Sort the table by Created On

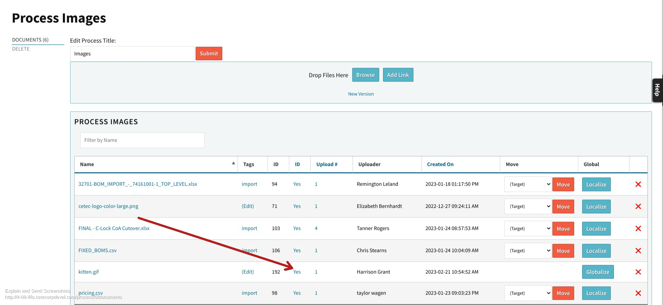[440, 164]
